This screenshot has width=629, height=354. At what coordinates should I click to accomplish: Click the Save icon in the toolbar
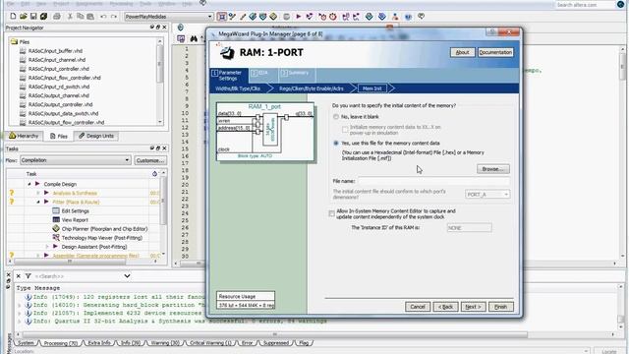[33, 17]
